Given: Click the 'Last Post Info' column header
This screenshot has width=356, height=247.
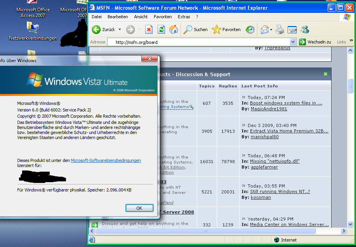Looking at the screenshot, I should (x=259, y=86).
